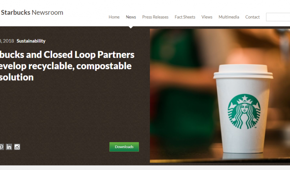Select the News navigation tab
The height and width of the screenshot is (170, 290).
[x=131, y=17]
